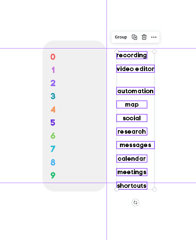Duplicate the selected group
Screen dimensions: 196x240
[134, 37]
